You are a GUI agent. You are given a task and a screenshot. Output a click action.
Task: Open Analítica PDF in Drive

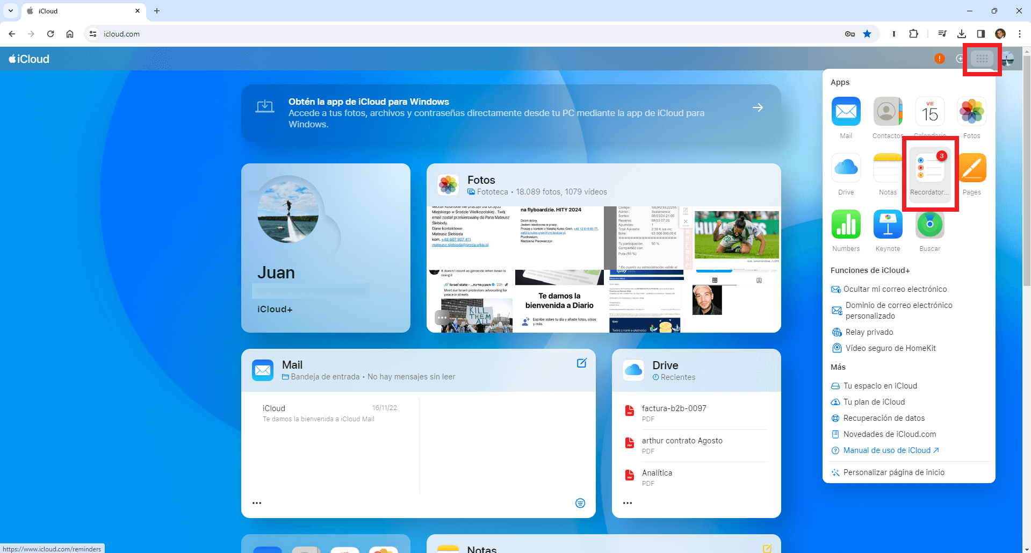[x=696, y=478]
